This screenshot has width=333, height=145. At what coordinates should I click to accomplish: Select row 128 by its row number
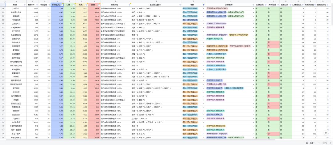[3, 88]
